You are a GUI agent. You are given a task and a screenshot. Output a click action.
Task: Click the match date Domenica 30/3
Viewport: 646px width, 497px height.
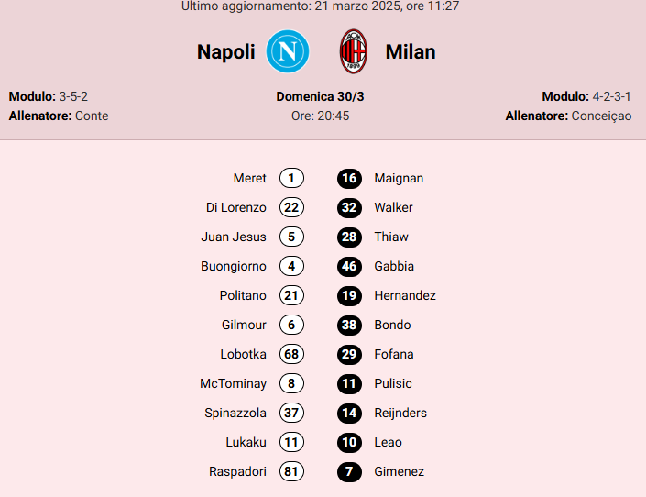[x=320, y=96]
